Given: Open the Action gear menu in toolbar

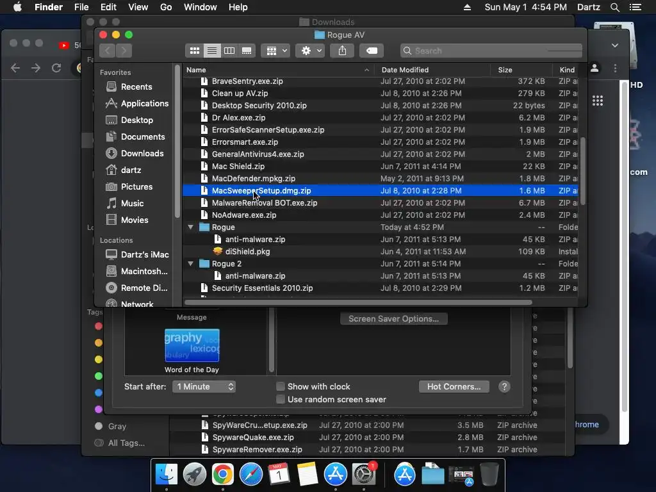Looking at the screenshot, I should (310, 51).
